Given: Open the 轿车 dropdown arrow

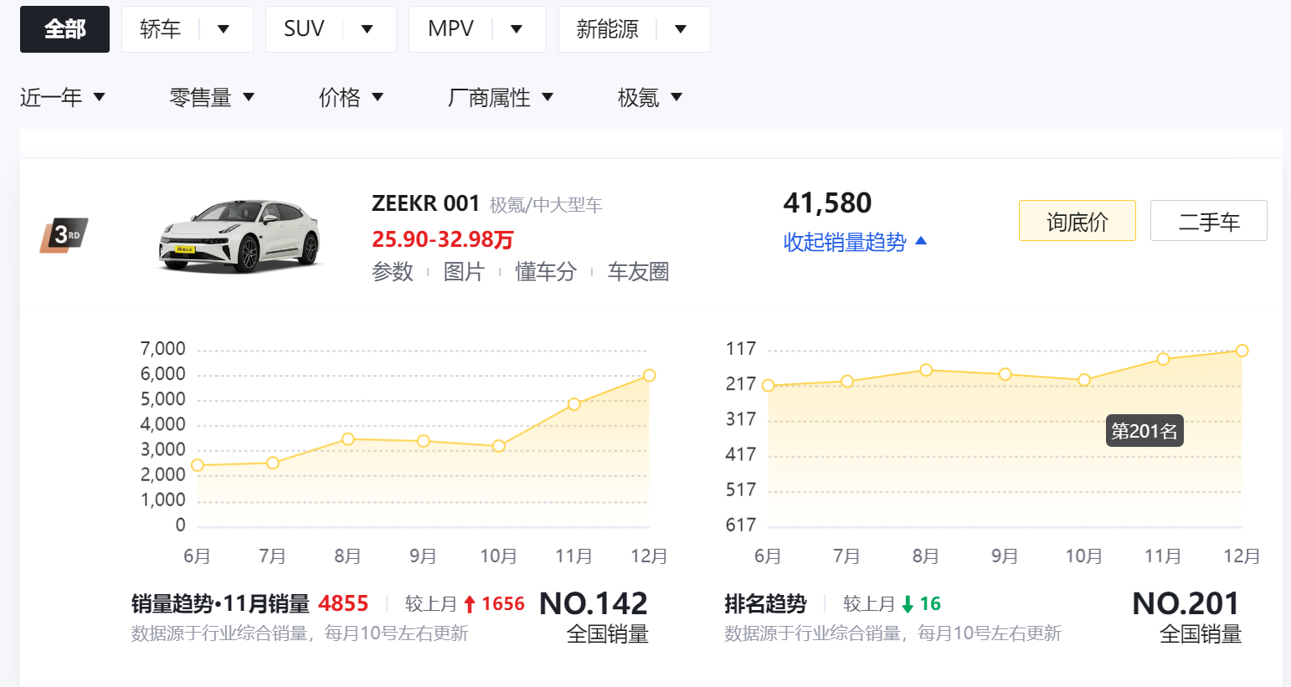Looking at the screenshot, I should tap(224, 29).
